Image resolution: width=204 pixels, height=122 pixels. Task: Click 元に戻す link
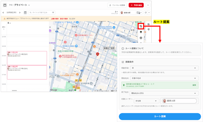(72, 19)
